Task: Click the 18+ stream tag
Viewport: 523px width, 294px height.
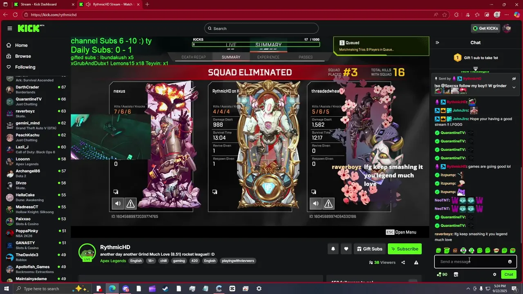Action: (x=151, y=261)
